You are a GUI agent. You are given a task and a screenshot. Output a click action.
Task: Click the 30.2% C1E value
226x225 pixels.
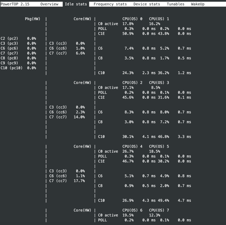(x=163, y=161)
